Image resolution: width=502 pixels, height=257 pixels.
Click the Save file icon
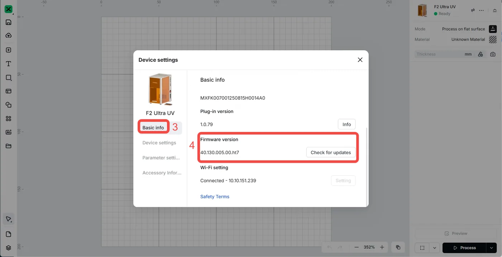[9, 22]
